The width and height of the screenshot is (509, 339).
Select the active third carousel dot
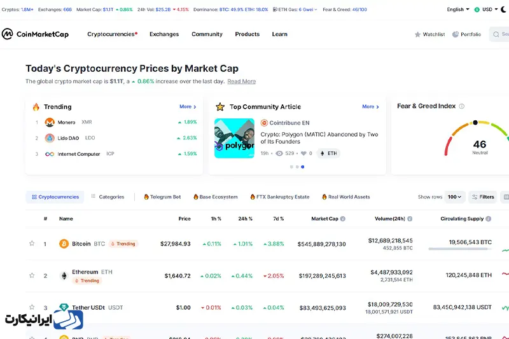(303, 167)
